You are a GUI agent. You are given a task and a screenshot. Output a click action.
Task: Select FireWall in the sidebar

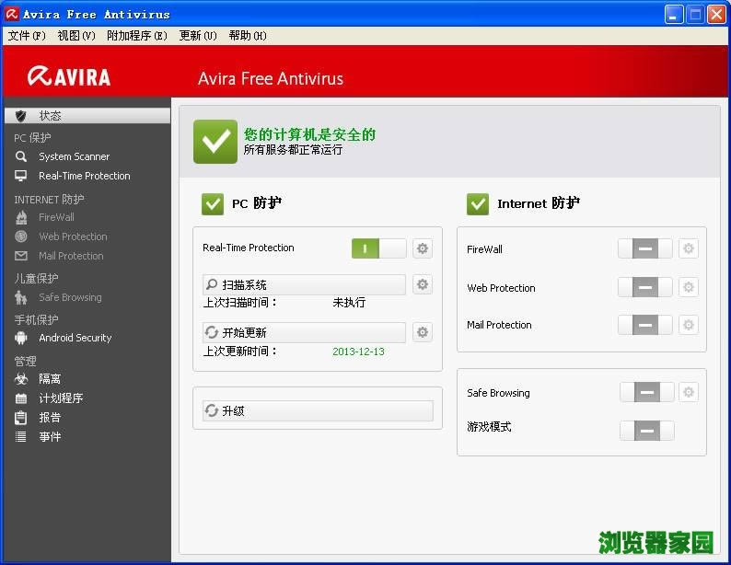[x=56, y=217]
